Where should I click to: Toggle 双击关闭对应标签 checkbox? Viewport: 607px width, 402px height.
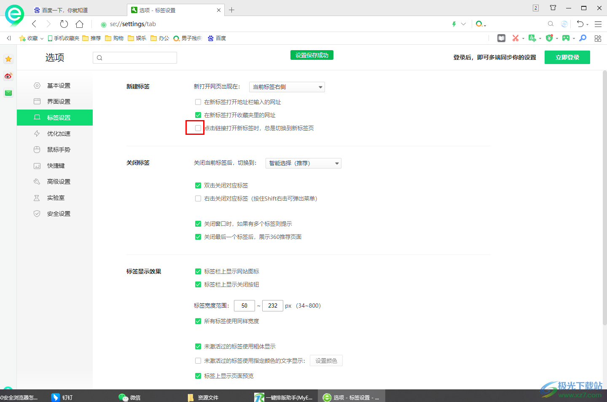198,185
